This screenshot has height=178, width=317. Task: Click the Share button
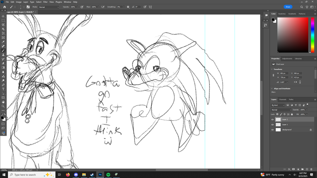[288, 7]
